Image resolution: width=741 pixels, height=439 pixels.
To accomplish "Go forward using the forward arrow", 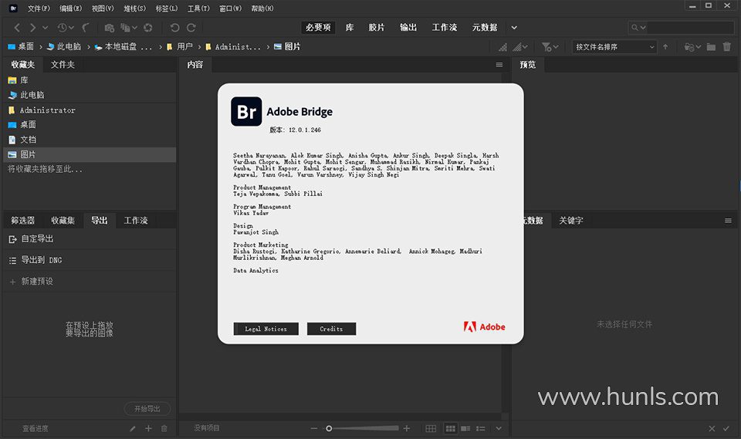I will [x=32, y=28].
